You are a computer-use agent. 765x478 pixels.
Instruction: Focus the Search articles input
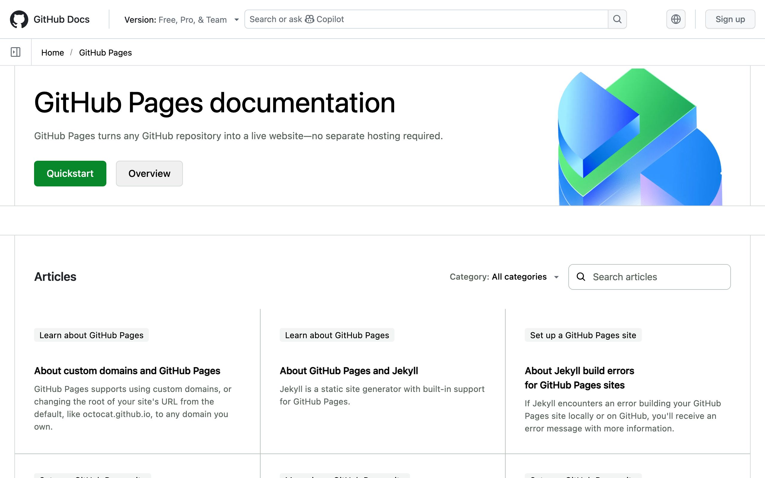[x=649, y=277]
